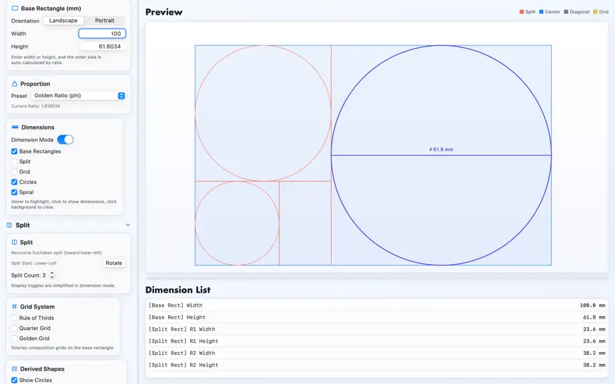Check the Split dimension checkbox
The image size is (615, 384).
point(15,161)
